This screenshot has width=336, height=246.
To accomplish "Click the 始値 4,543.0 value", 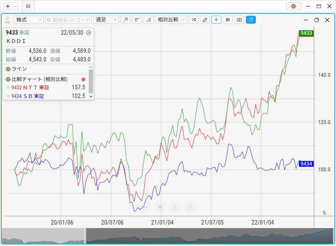I will pos(38,59).
